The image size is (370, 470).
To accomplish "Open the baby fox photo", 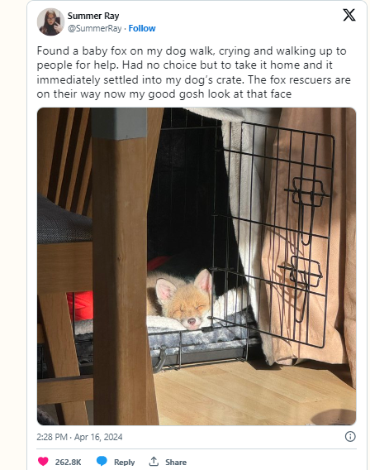I will coord(197,266).
